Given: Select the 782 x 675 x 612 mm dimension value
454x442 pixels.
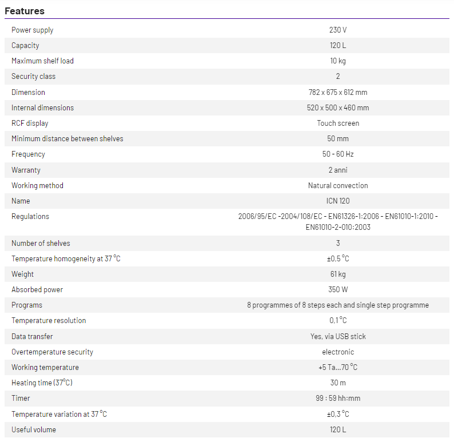Looking at the screenshot, I should point(337,92).
